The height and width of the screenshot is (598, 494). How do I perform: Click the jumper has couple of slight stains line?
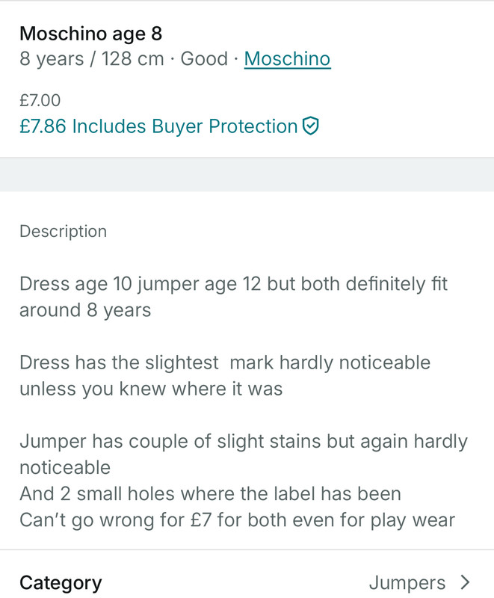click(x=244, y=442)
